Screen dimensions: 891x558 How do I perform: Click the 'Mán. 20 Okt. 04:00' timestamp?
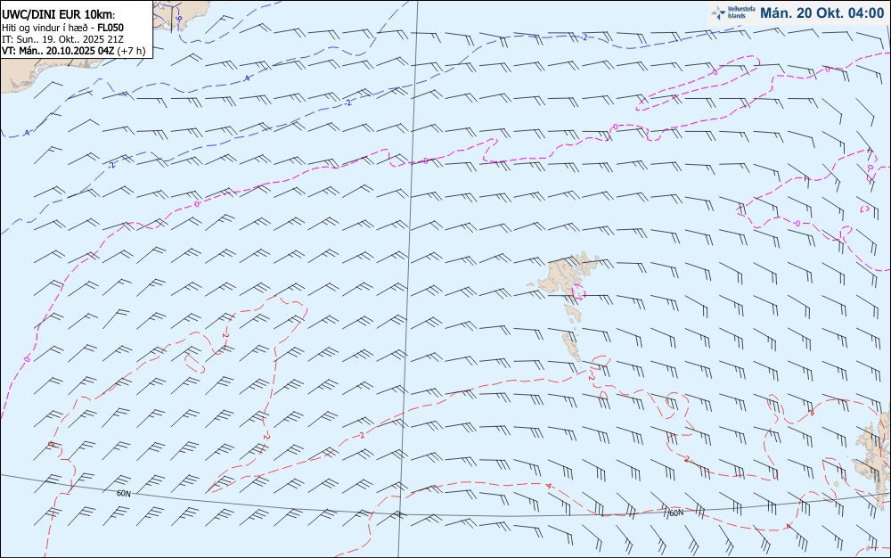click(822, 13)
